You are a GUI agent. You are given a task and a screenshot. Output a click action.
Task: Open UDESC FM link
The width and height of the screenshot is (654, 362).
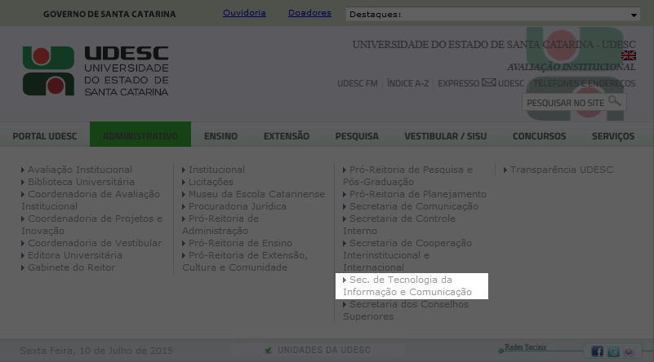pos(358,83)
